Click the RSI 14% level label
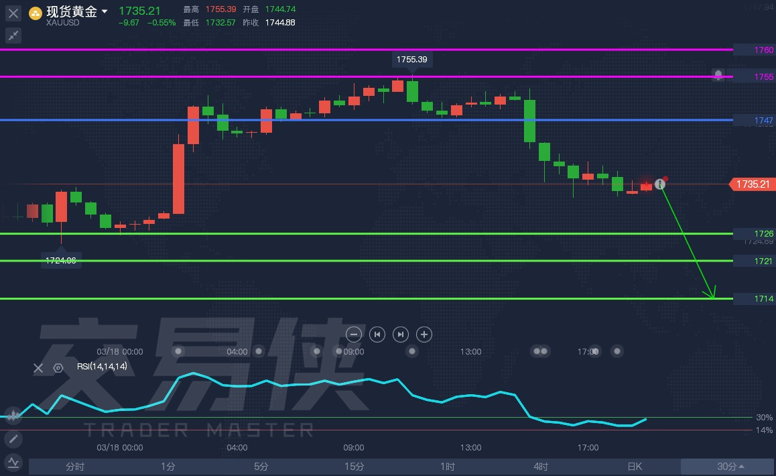Screen dimensions: 776x476 tap(764, 430)
